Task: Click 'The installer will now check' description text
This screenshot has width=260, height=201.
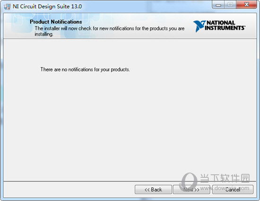Action: (x=110, y=31)
